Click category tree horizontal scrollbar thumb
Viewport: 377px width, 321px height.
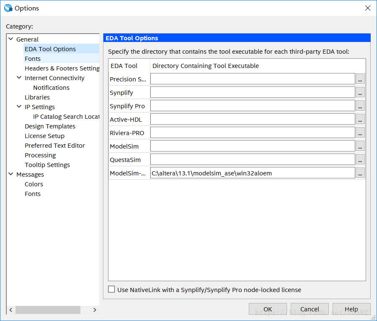(x=48, y=310)
